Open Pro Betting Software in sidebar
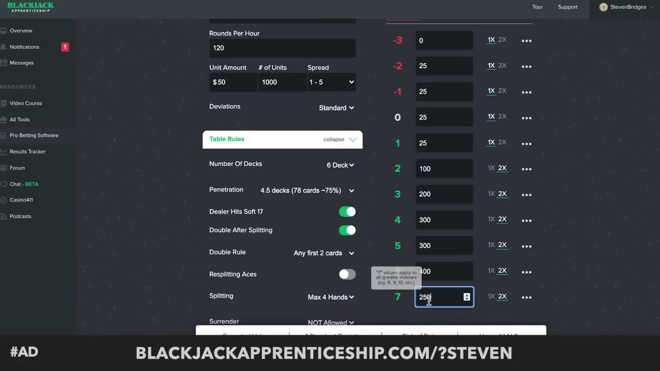Viewport: 660px width, 371px height. point(34,136)
